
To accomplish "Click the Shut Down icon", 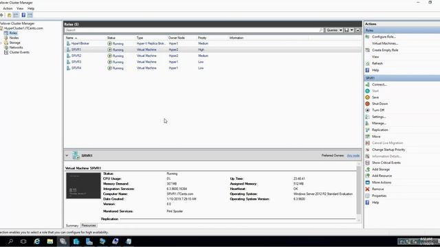I will coord(367,104).
